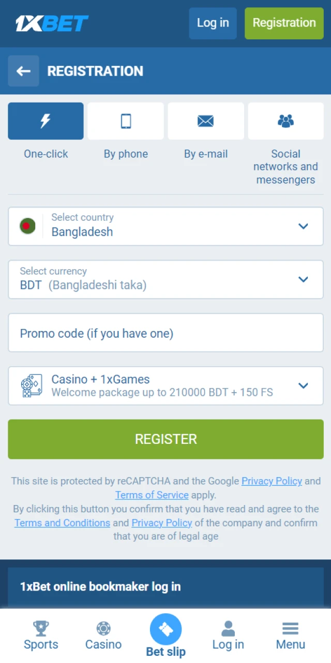Screen dimensions: 331x663
Task: Click the 1xBet logo
Action: 52,23
